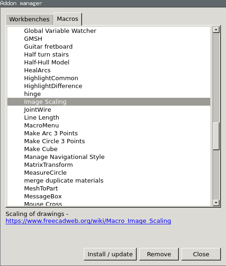Click the Remove button
The height and width of the screenshot is (266, 226).
pos(159,254)
